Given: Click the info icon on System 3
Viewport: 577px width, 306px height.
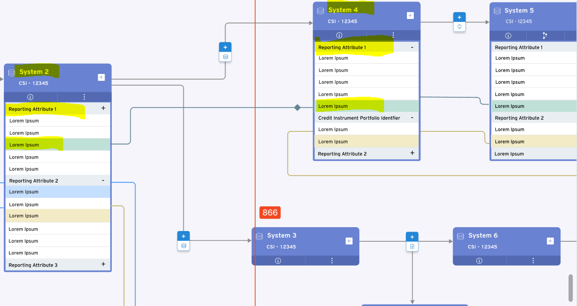Looking at the screenshot, I should (x=278, y=260).
